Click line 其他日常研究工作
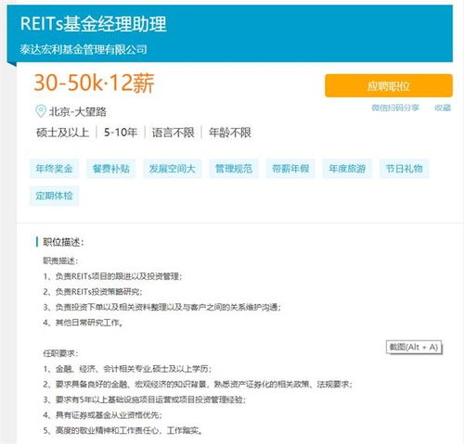 (84, 323)
